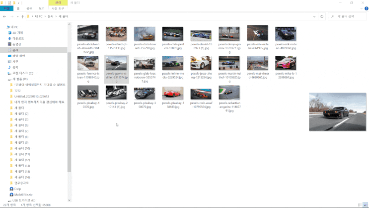Open breadcrumb chevron after 내 PC
Viewport: 369px width, 208px height.
tap(45, 16)
